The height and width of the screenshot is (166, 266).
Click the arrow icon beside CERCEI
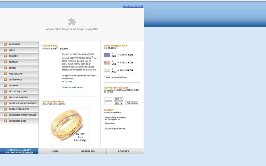[5, 68]
